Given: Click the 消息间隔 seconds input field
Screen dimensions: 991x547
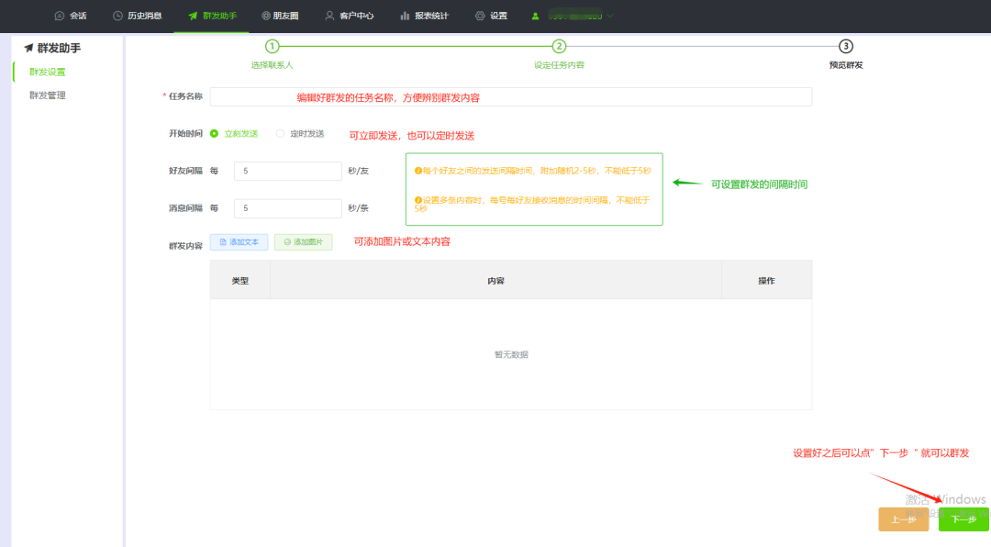Looking at the screenshot, I should tap(287, 208).
